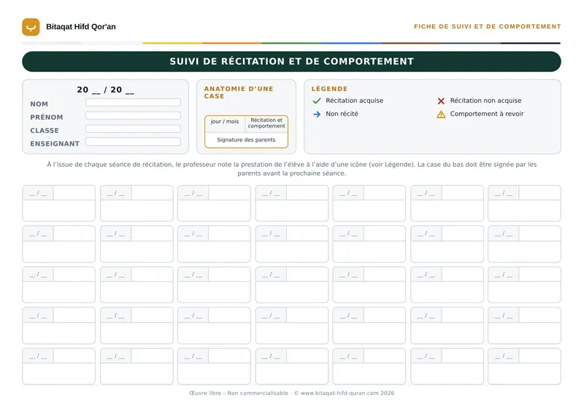Click the 'CLASSE' field label
This screenshot has width=584, height=411.
tap(45, 130)
